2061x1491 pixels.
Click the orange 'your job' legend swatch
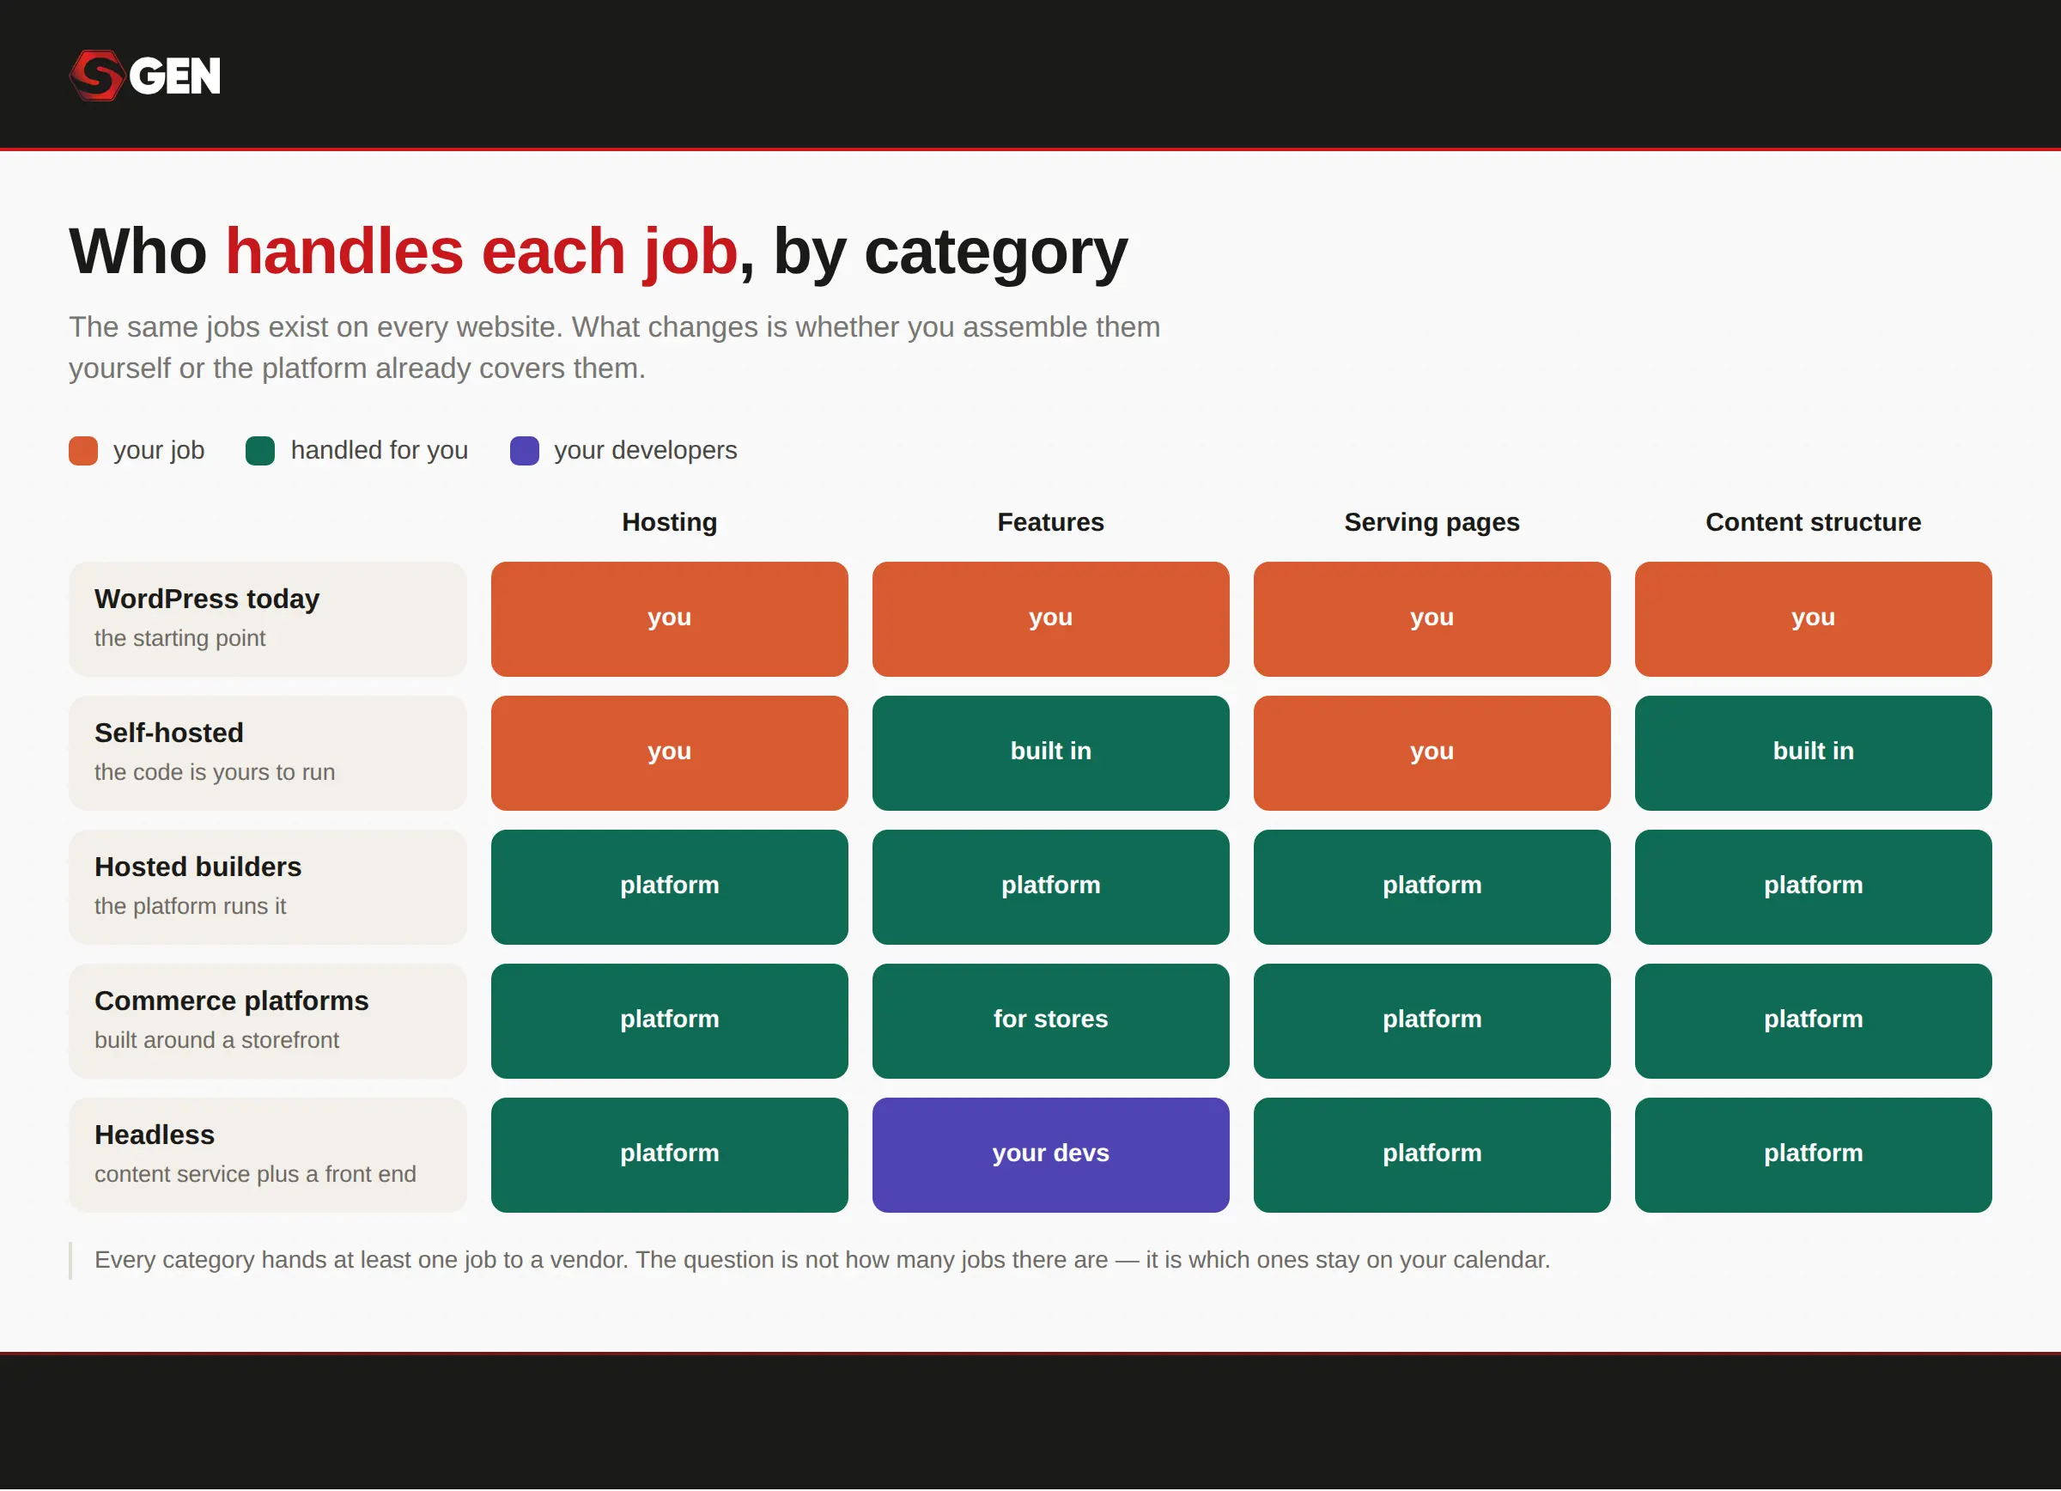pyautogui.click(x=83, y=451)
